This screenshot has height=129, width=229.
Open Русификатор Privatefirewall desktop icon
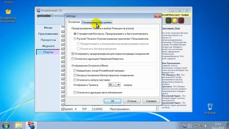click(x=8, y=16)
